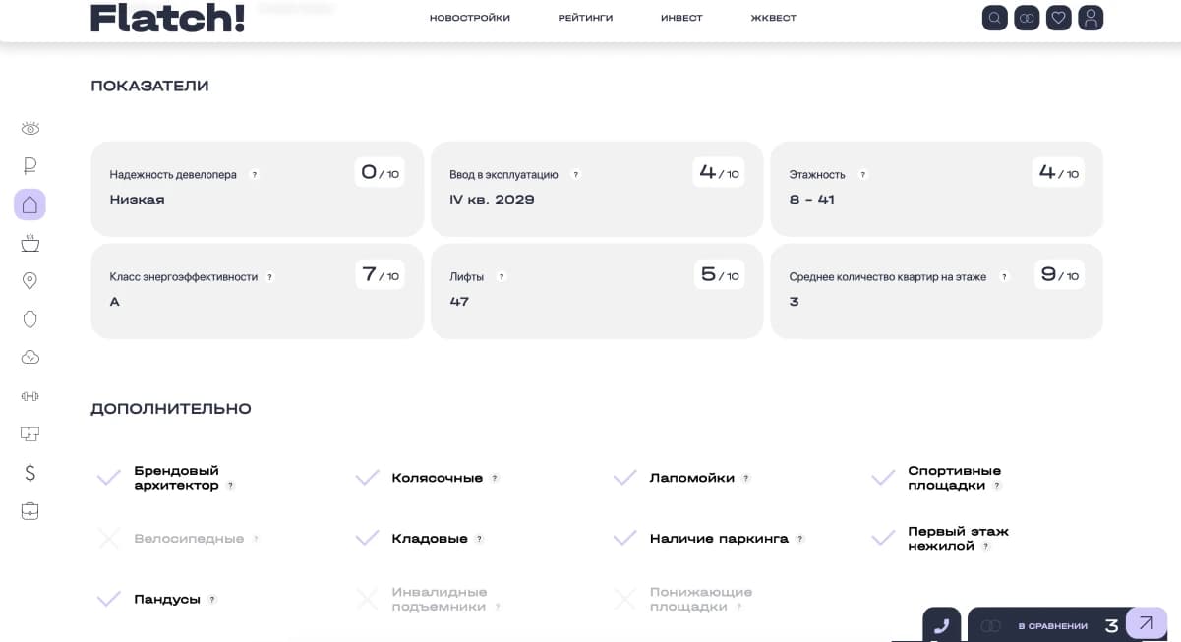Click the phone call button
1181x642 pixels.
point(941,625)
